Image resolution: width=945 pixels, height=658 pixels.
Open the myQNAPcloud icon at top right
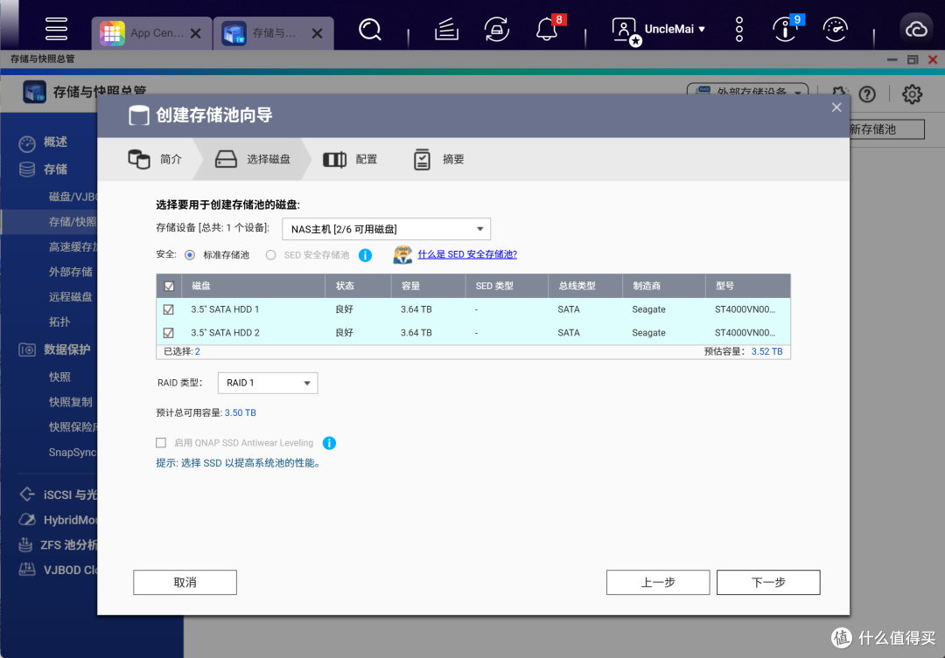click(x=915, y=28)
